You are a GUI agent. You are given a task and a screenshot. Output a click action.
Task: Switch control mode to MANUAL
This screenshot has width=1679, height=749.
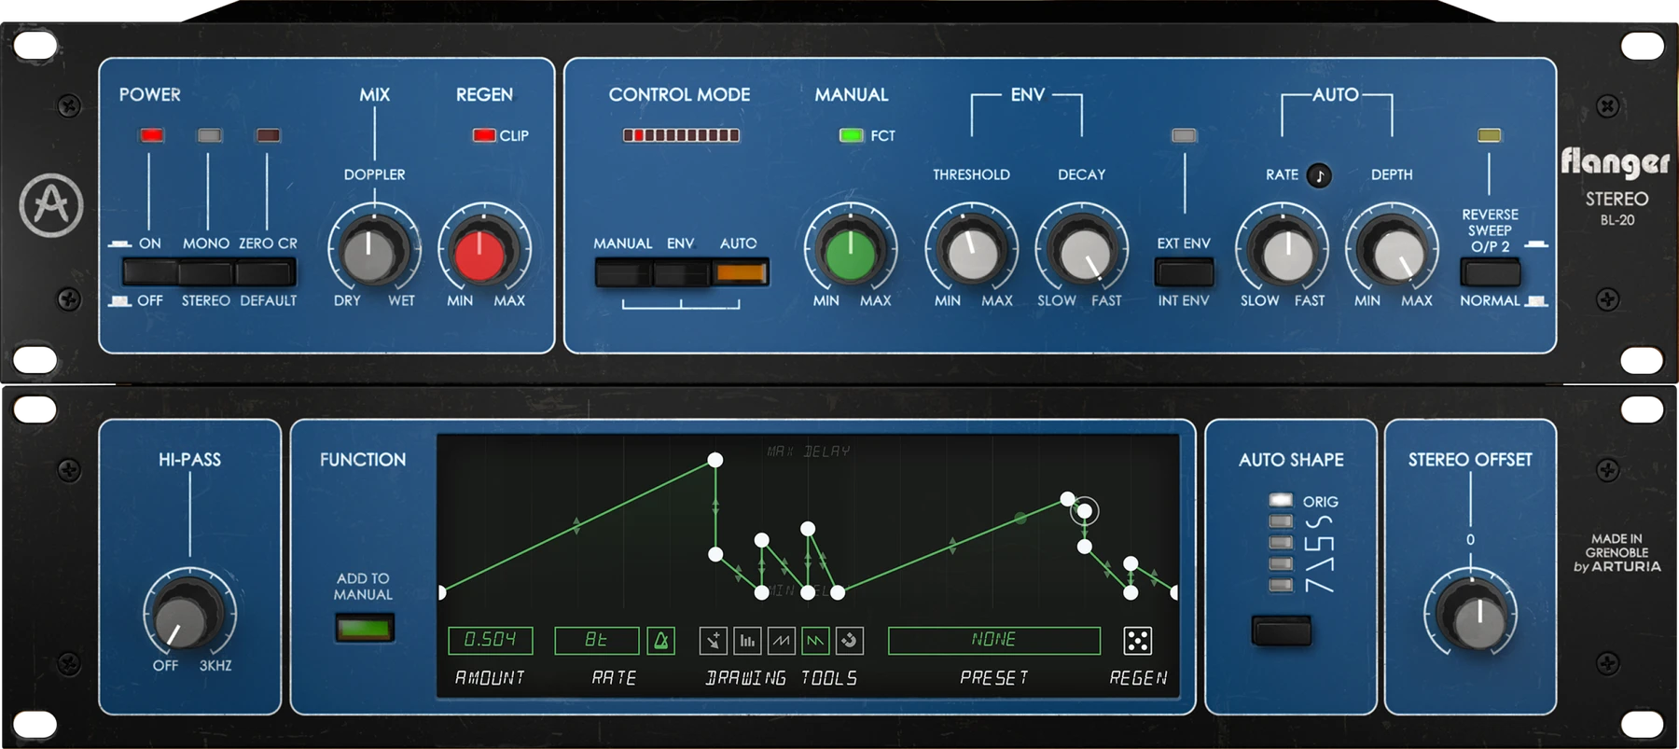pos(623,273)
